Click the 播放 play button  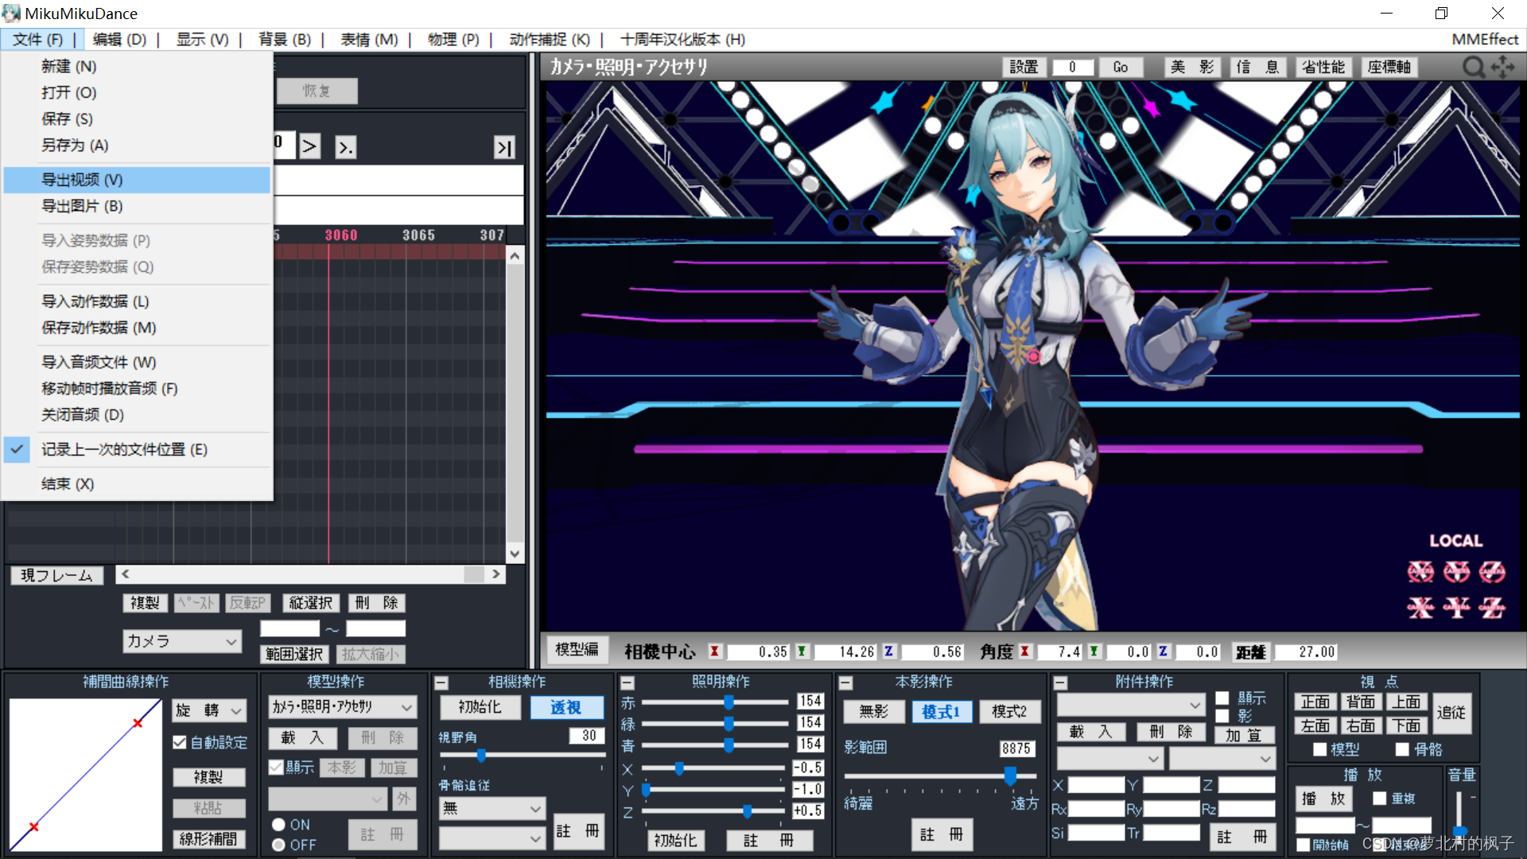(1323, 798)
